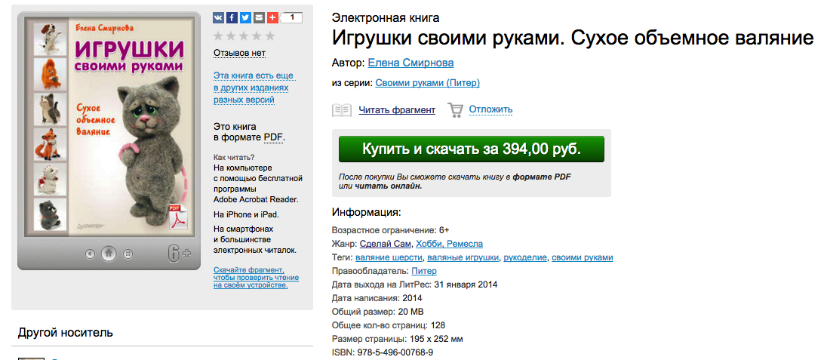Click the open book icon for reading a fragment
824x360 pixels.
342,110
